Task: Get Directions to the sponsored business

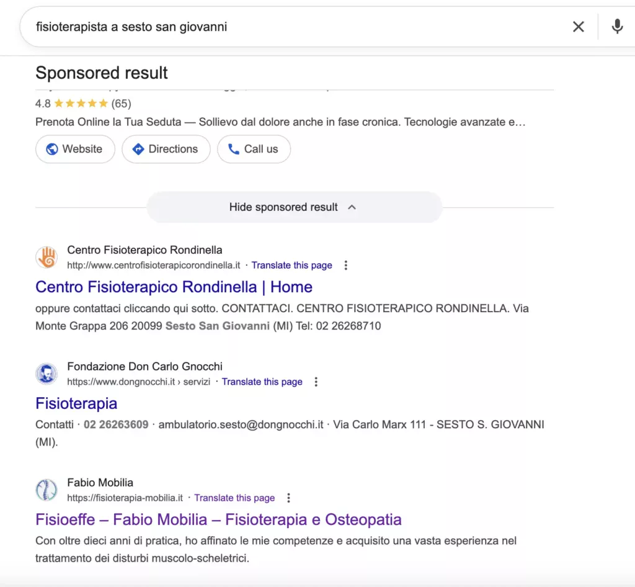Action: (x=166, y=149)
